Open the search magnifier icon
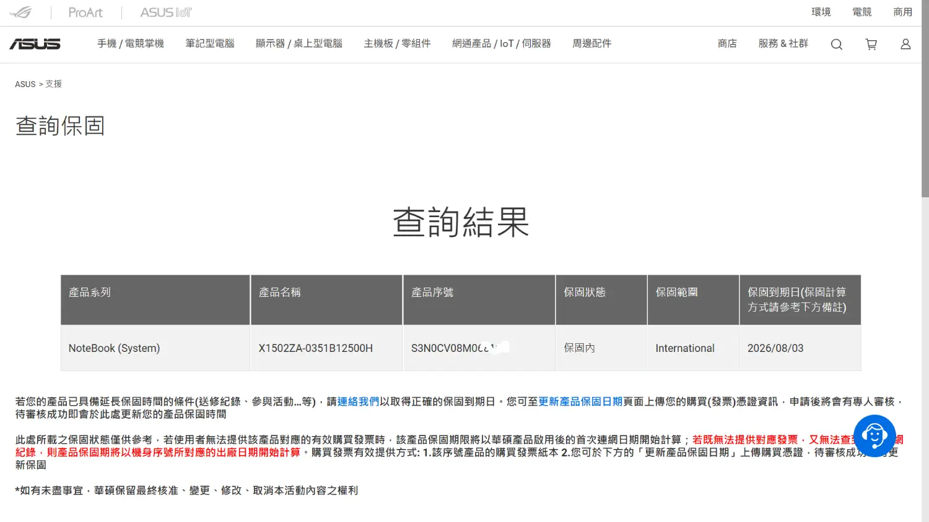 (x=836, y=44)
